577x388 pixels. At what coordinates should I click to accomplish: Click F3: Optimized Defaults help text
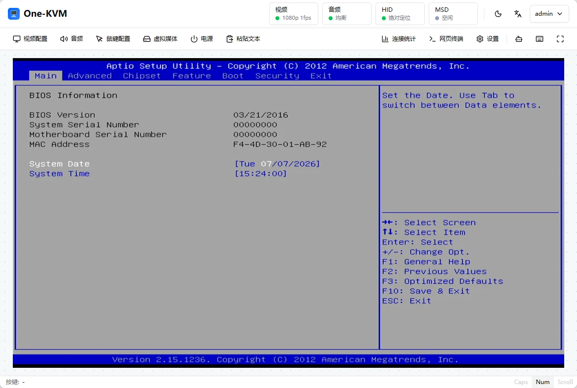(442, 281)
